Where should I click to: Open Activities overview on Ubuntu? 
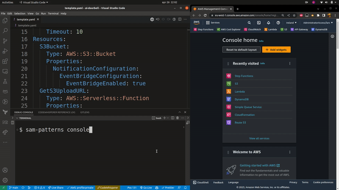[8, 3]
